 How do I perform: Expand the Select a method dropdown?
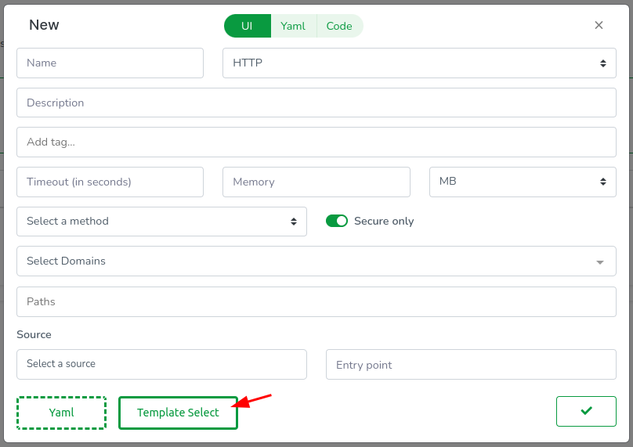tap(161, 222)
